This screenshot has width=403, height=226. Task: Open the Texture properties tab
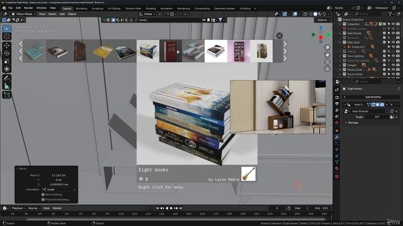(x=337, y=176)
